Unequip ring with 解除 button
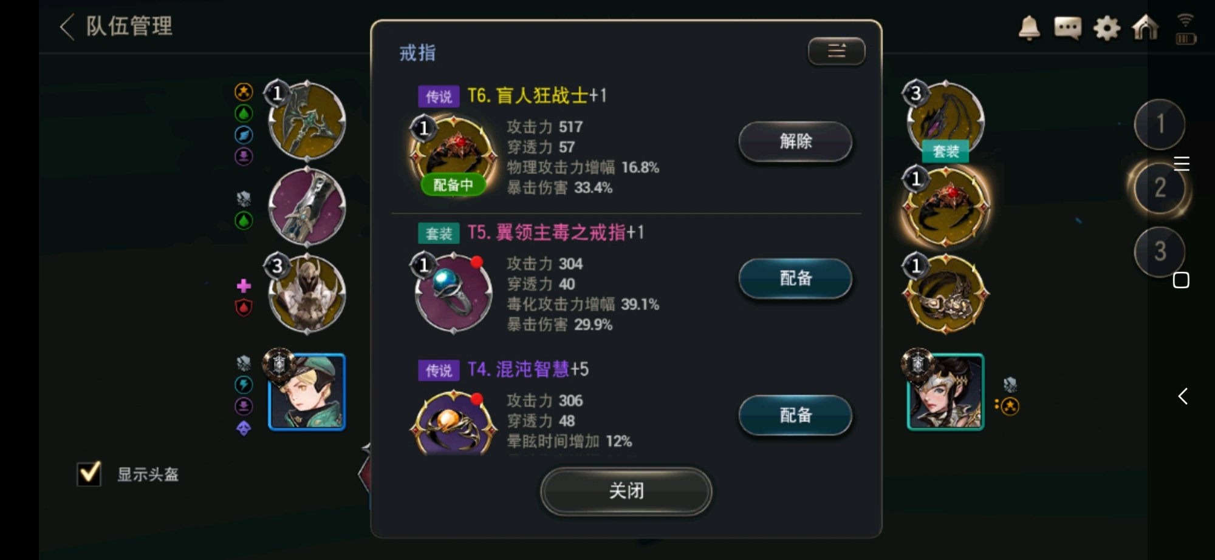This screenshot has width=1215, height=560. coord(795,141)
